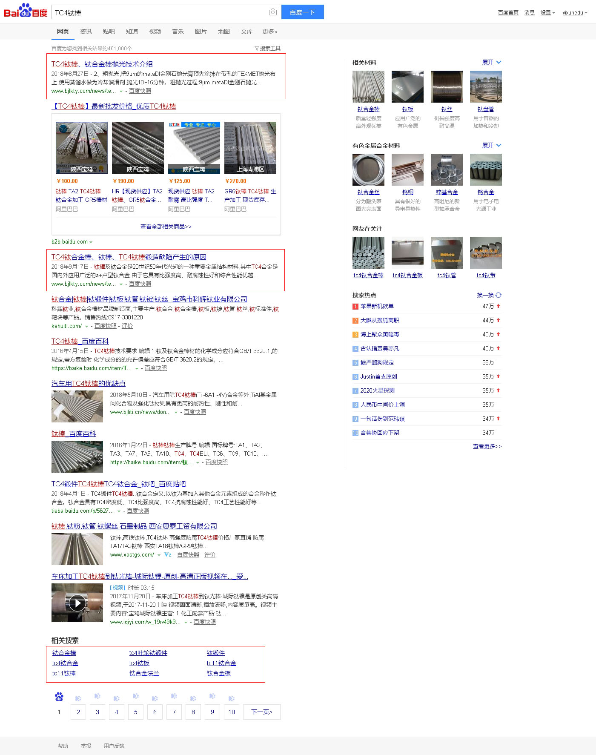This screenshot has height=755, width=596.
Task: Open the 百度首页 top link
Action: coord(508,13)
